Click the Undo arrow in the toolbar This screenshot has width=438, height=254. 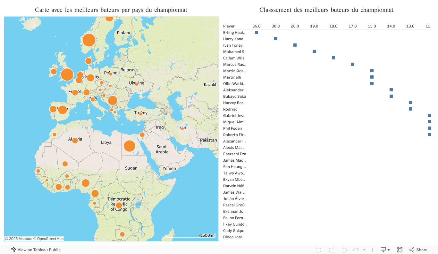318,250
